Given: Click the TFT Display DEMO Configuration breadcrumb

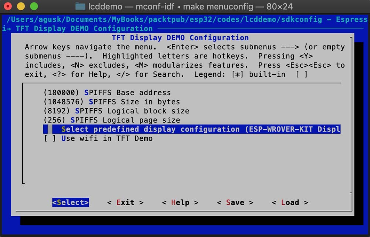Looking at the screenshot, I should pos(84,29).
